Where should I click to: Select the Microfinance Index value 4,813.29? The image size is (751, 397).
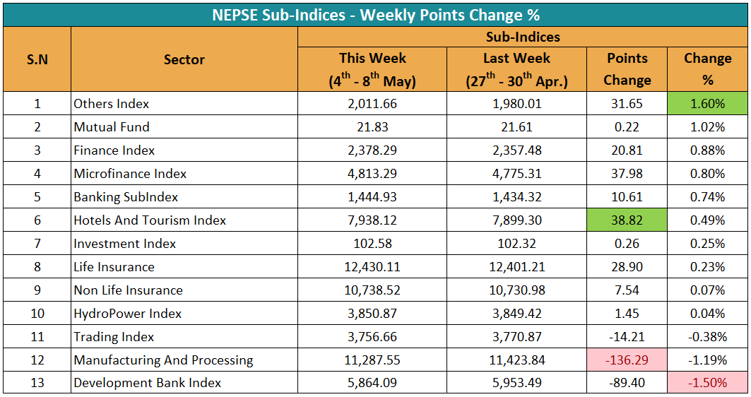[372, 173]
